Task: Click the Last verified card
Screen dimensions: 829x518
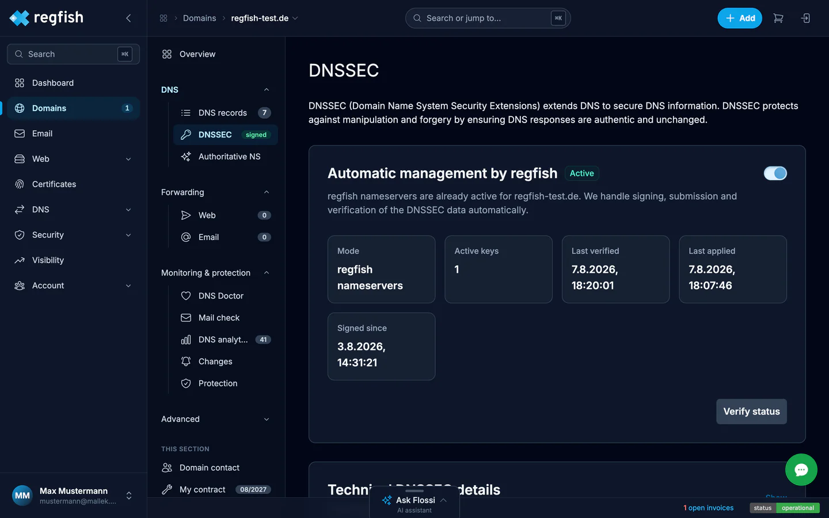Action: [x=615, y=269]
